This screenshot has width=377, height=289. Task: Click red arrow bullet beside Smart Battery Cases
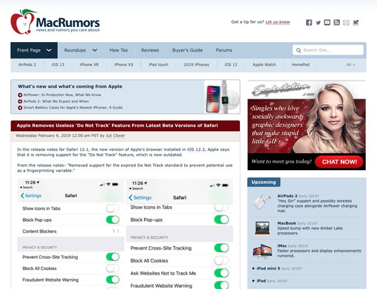20,107
